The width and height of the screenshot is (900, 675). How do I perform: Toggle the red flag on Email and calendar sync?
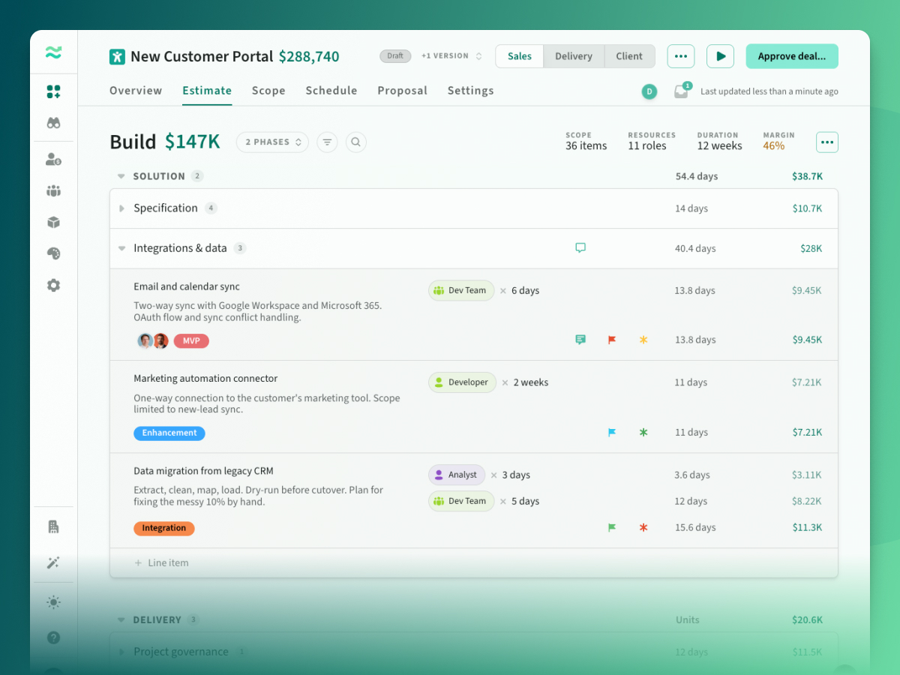pyautogui.click(x=612, y=340)
